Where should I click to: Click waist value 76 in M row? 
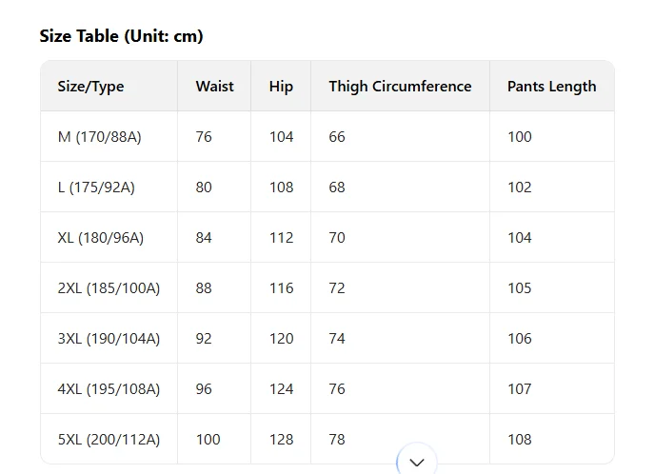click(204, 137)
